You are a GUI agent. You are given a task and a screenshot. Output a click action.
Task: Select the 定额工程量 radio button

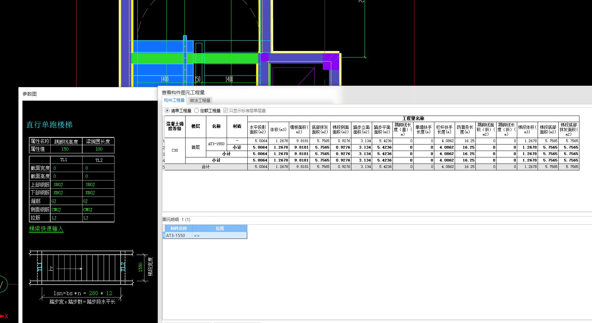tap(196, 111)
